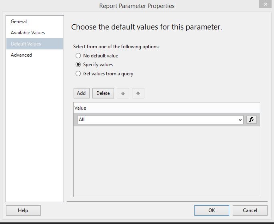Switch to the Available Values page
The image size is (274, 224).
[28, 33]
